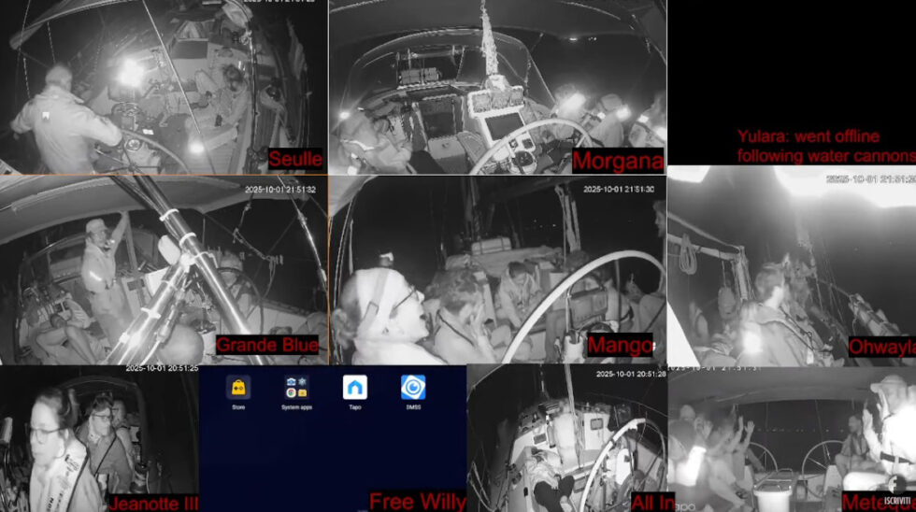
Task: Click the red Morgana name label
Action: 617,161
